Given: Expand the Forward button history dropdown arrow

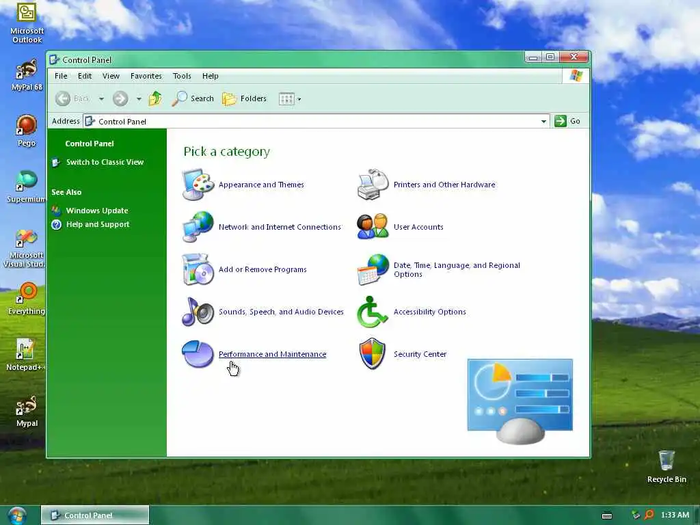Looking at the screenshot, I should (x=139, y=98).
